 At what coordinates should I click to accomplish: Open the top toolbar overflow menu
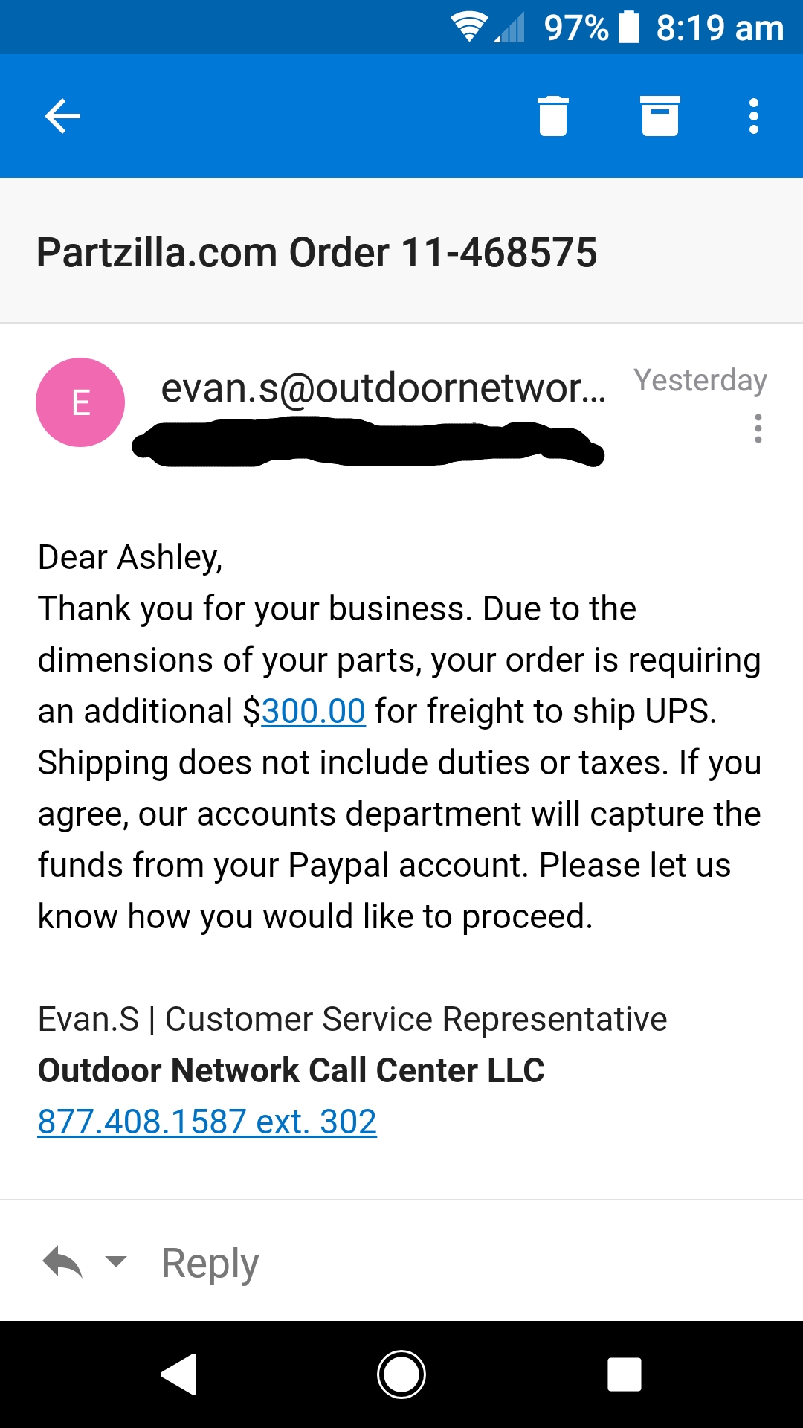(x=754, y=116)
